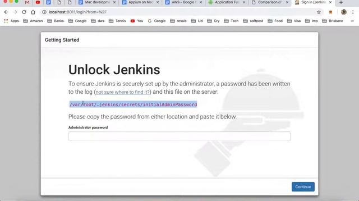Open the Visa bookmarks folder

coord(294,21)
